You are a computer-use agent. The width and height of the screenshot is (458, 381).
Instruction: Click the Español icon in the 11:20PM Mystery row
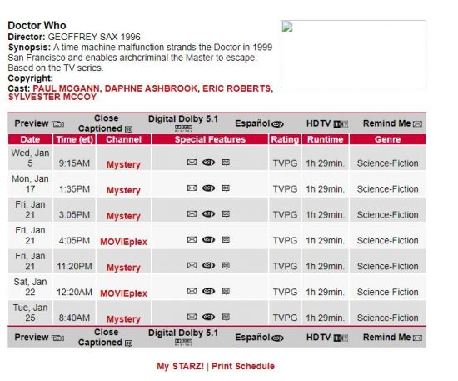(208, 265)
